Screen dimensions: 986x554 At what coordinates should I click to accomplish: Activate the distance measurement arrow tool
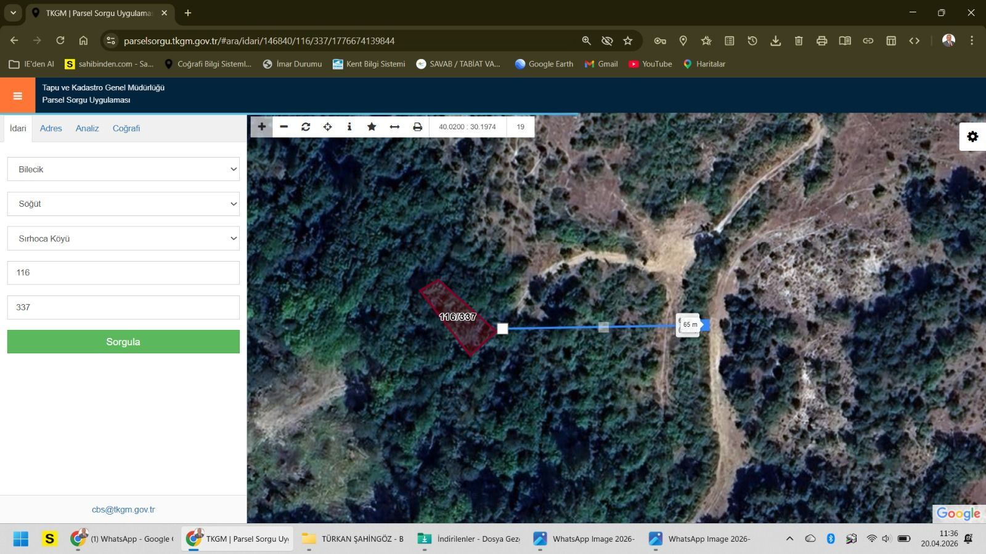pyautogui.click(x=394, y=127)
